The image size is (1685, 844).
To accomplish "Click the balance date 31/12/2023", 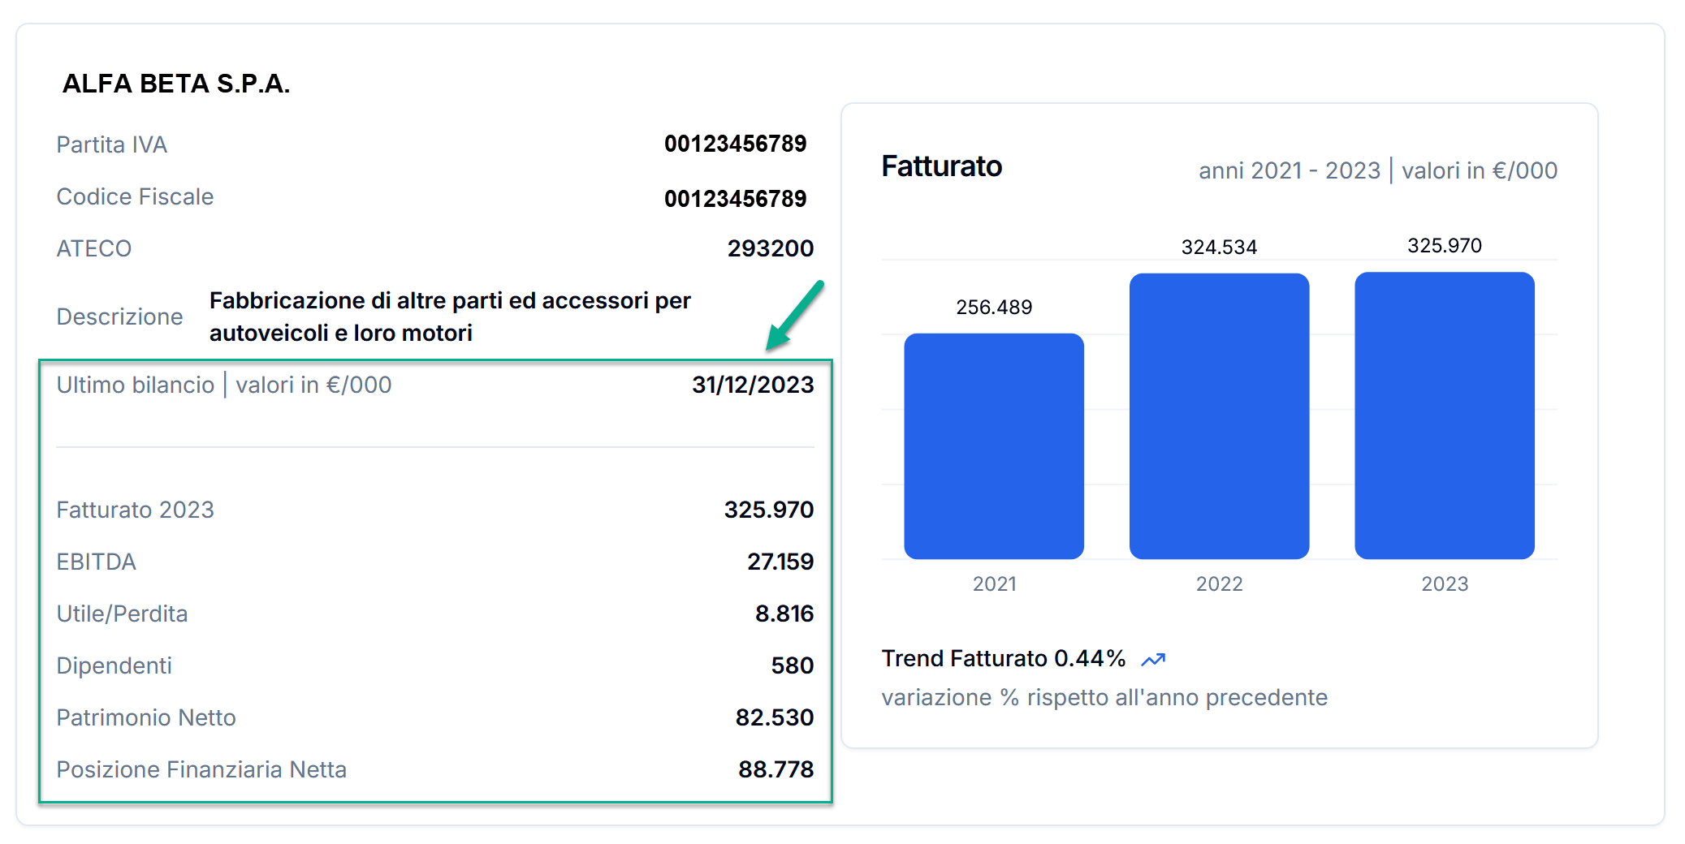I will point(753,385).
